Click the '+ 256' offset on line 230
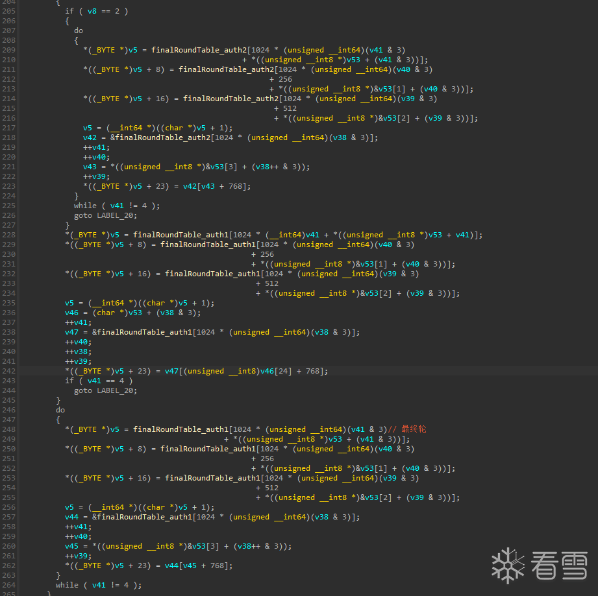Image resolution: width=598 pixels, height=596 pixels. click(x=262, y=254)
